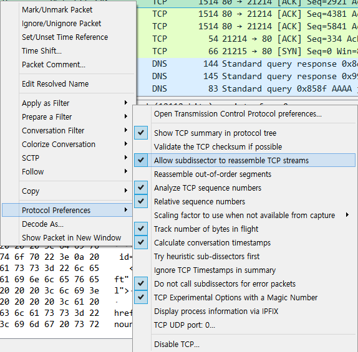Toggle Calculate conversation timestamps
The height and width of the screenshot is (352, 358).
click(244, 242)
